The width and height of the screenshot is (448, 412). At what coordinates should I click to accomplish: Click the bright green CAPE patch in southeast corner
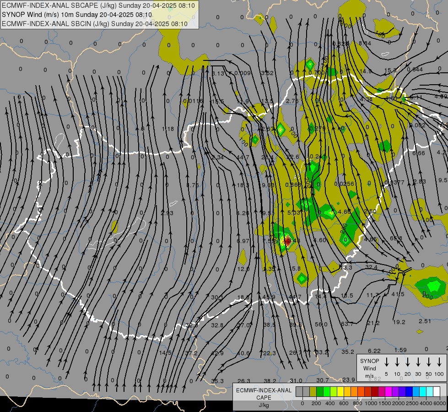tap(434, 286)
